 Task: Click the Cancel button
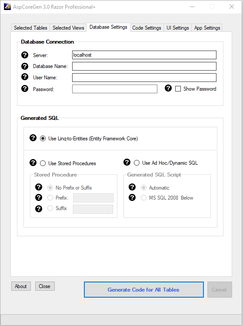pyautogui.click(x=220, y=290)
